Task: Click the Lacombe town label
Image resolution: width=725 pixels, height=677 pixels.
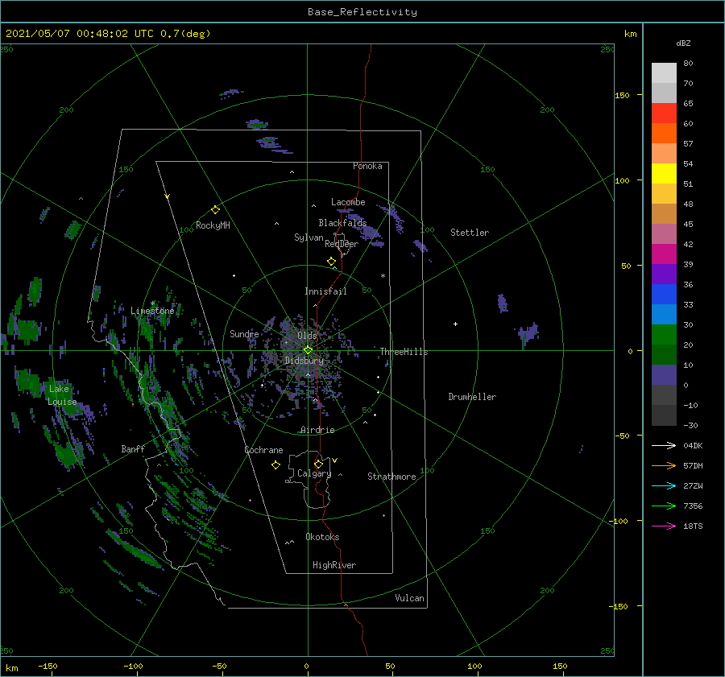Action: pos(348,202)
